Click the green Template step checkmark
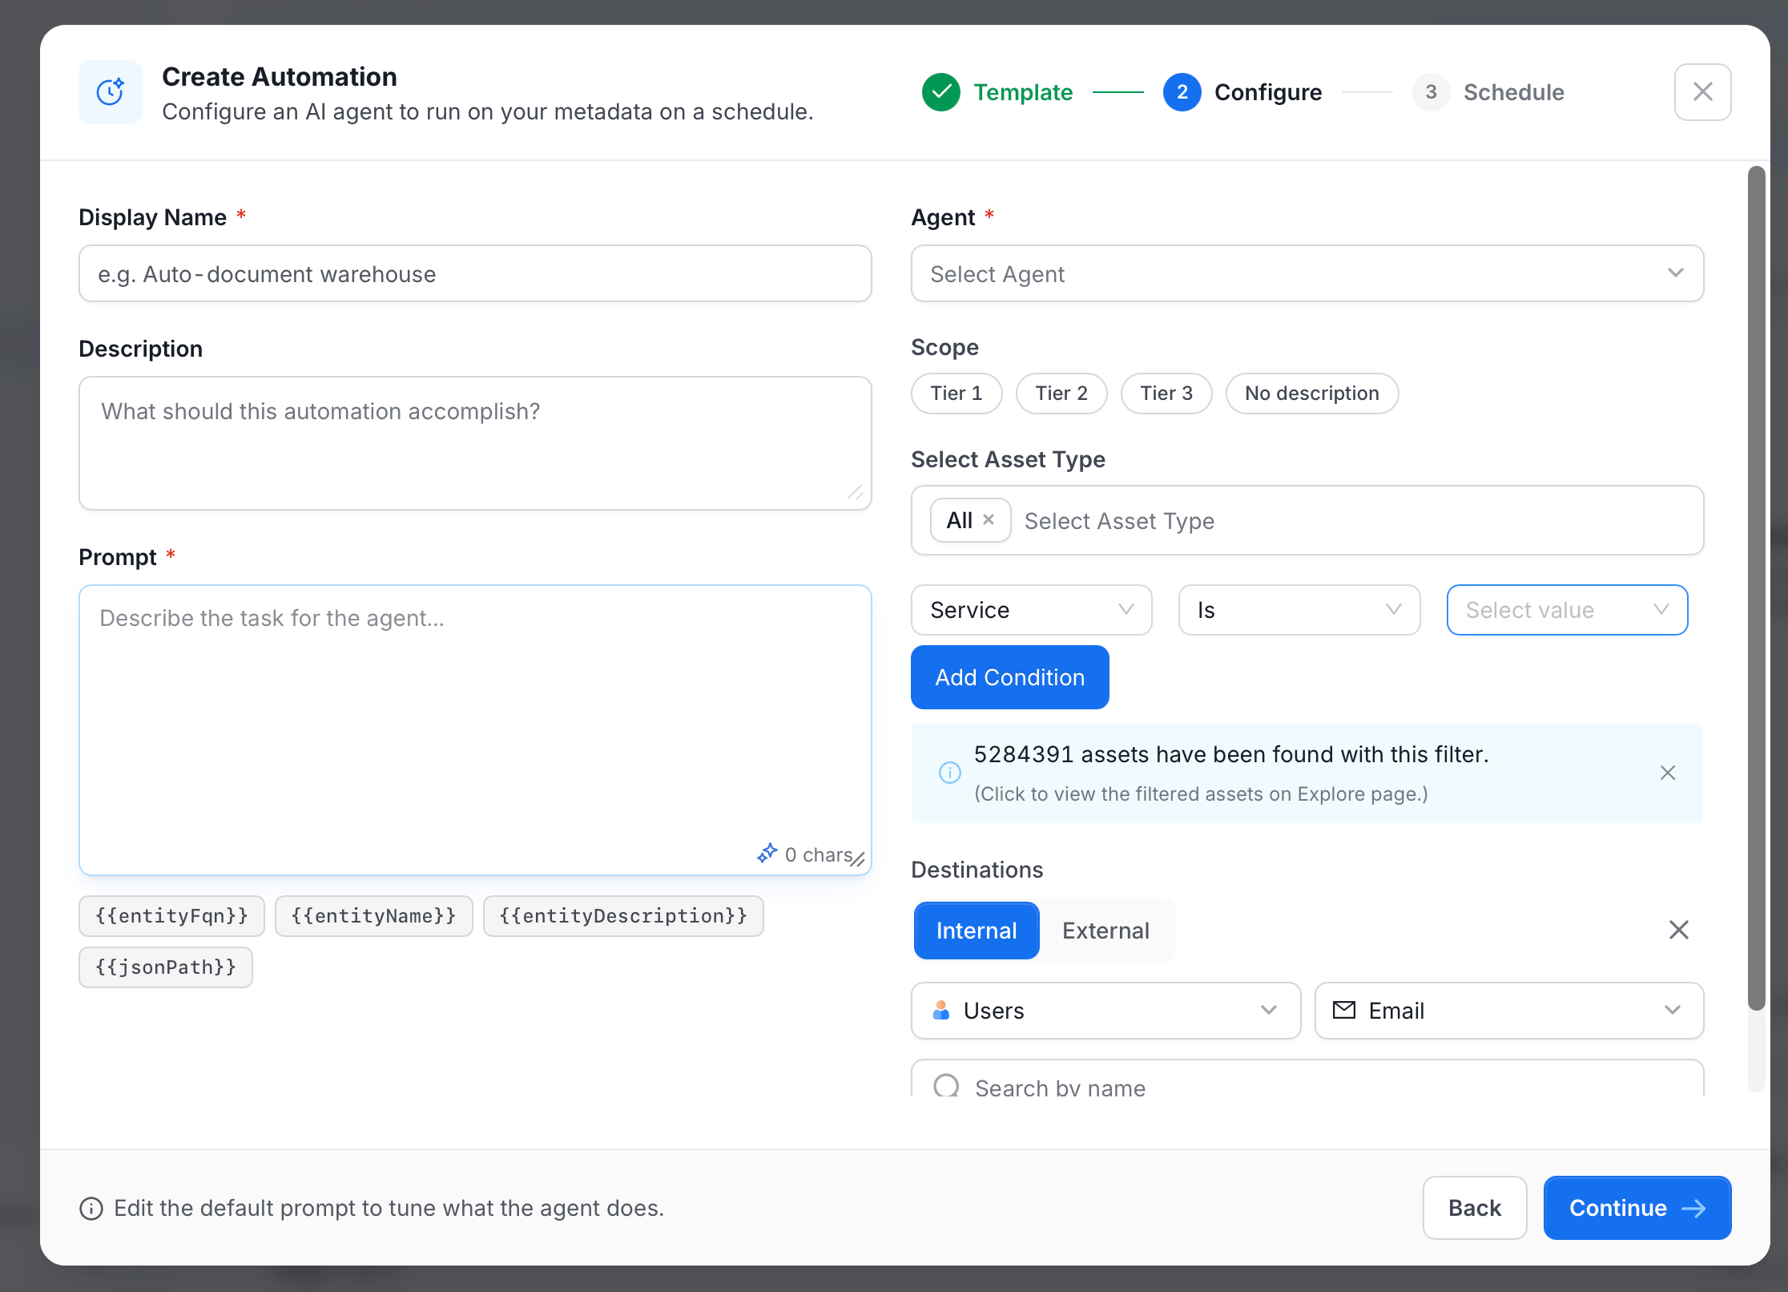1788x1292 pixels. pos(941,92)
